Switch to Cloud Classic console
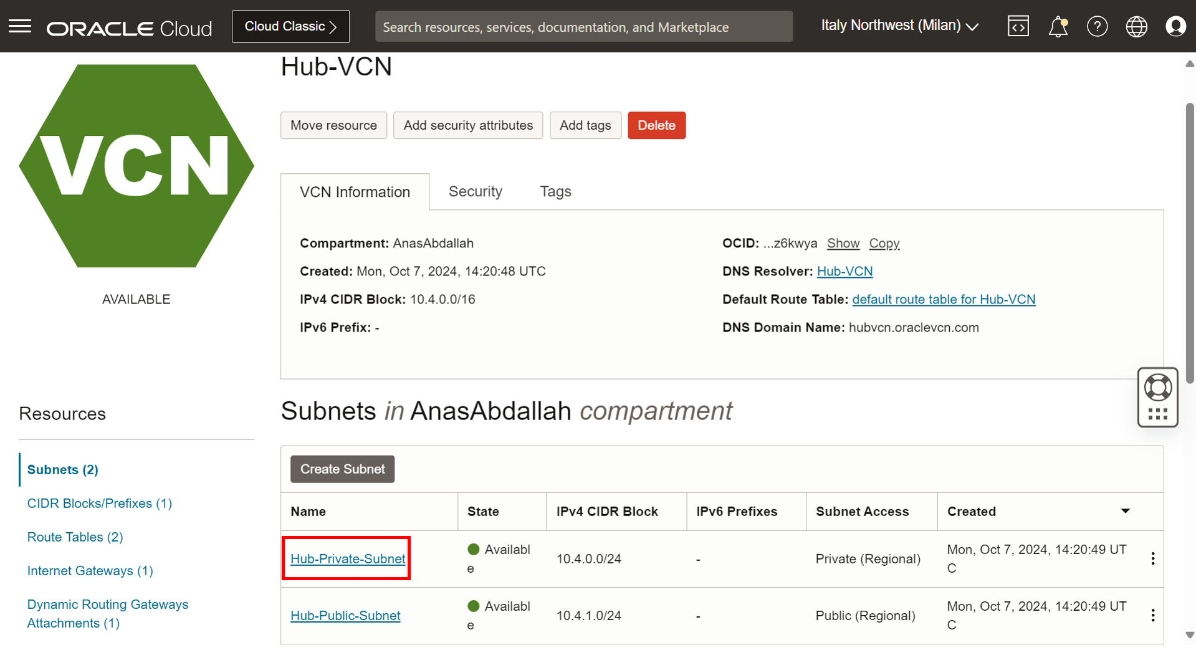The width and height of the screenshot is (1196, 650). 290,26
